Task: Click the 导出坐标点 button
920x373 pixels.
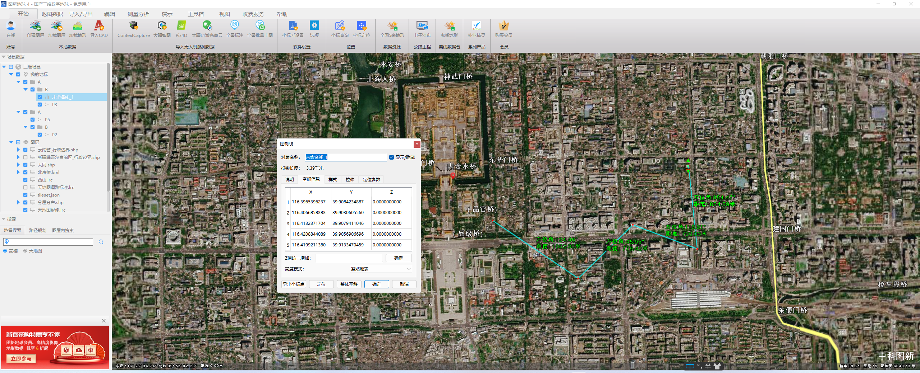Action: point(294,284)
